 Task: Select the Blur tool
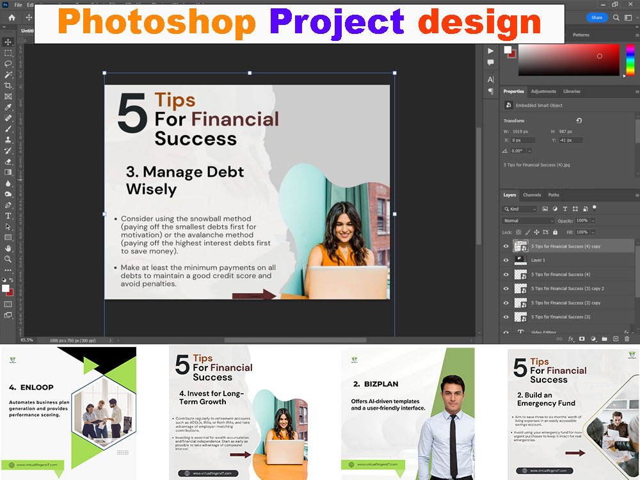click(8, 183)
